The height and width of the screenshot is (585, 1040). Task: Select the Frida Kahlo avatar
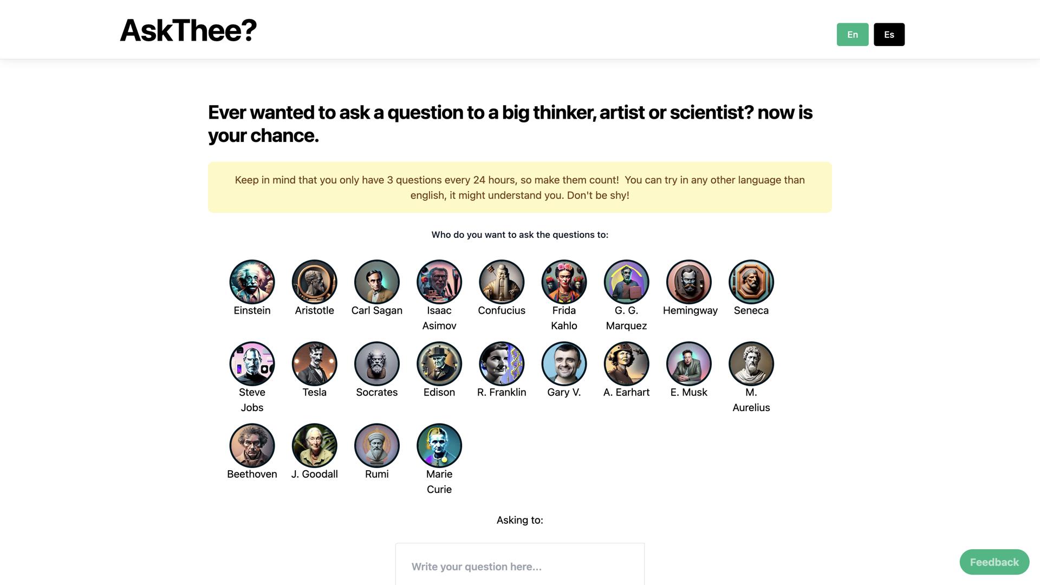(x=564, y=282)
